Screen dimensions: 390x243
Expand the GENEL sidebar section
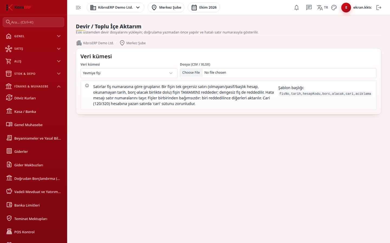click(x=34, y=36)
